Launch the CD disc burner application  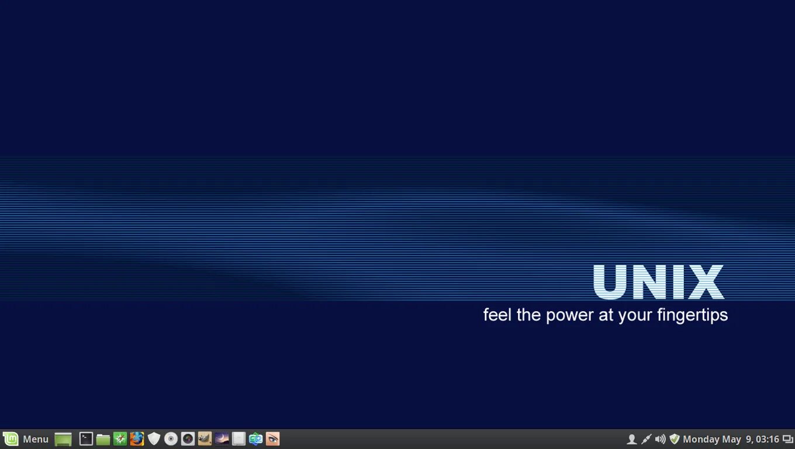tap(171, 439)
